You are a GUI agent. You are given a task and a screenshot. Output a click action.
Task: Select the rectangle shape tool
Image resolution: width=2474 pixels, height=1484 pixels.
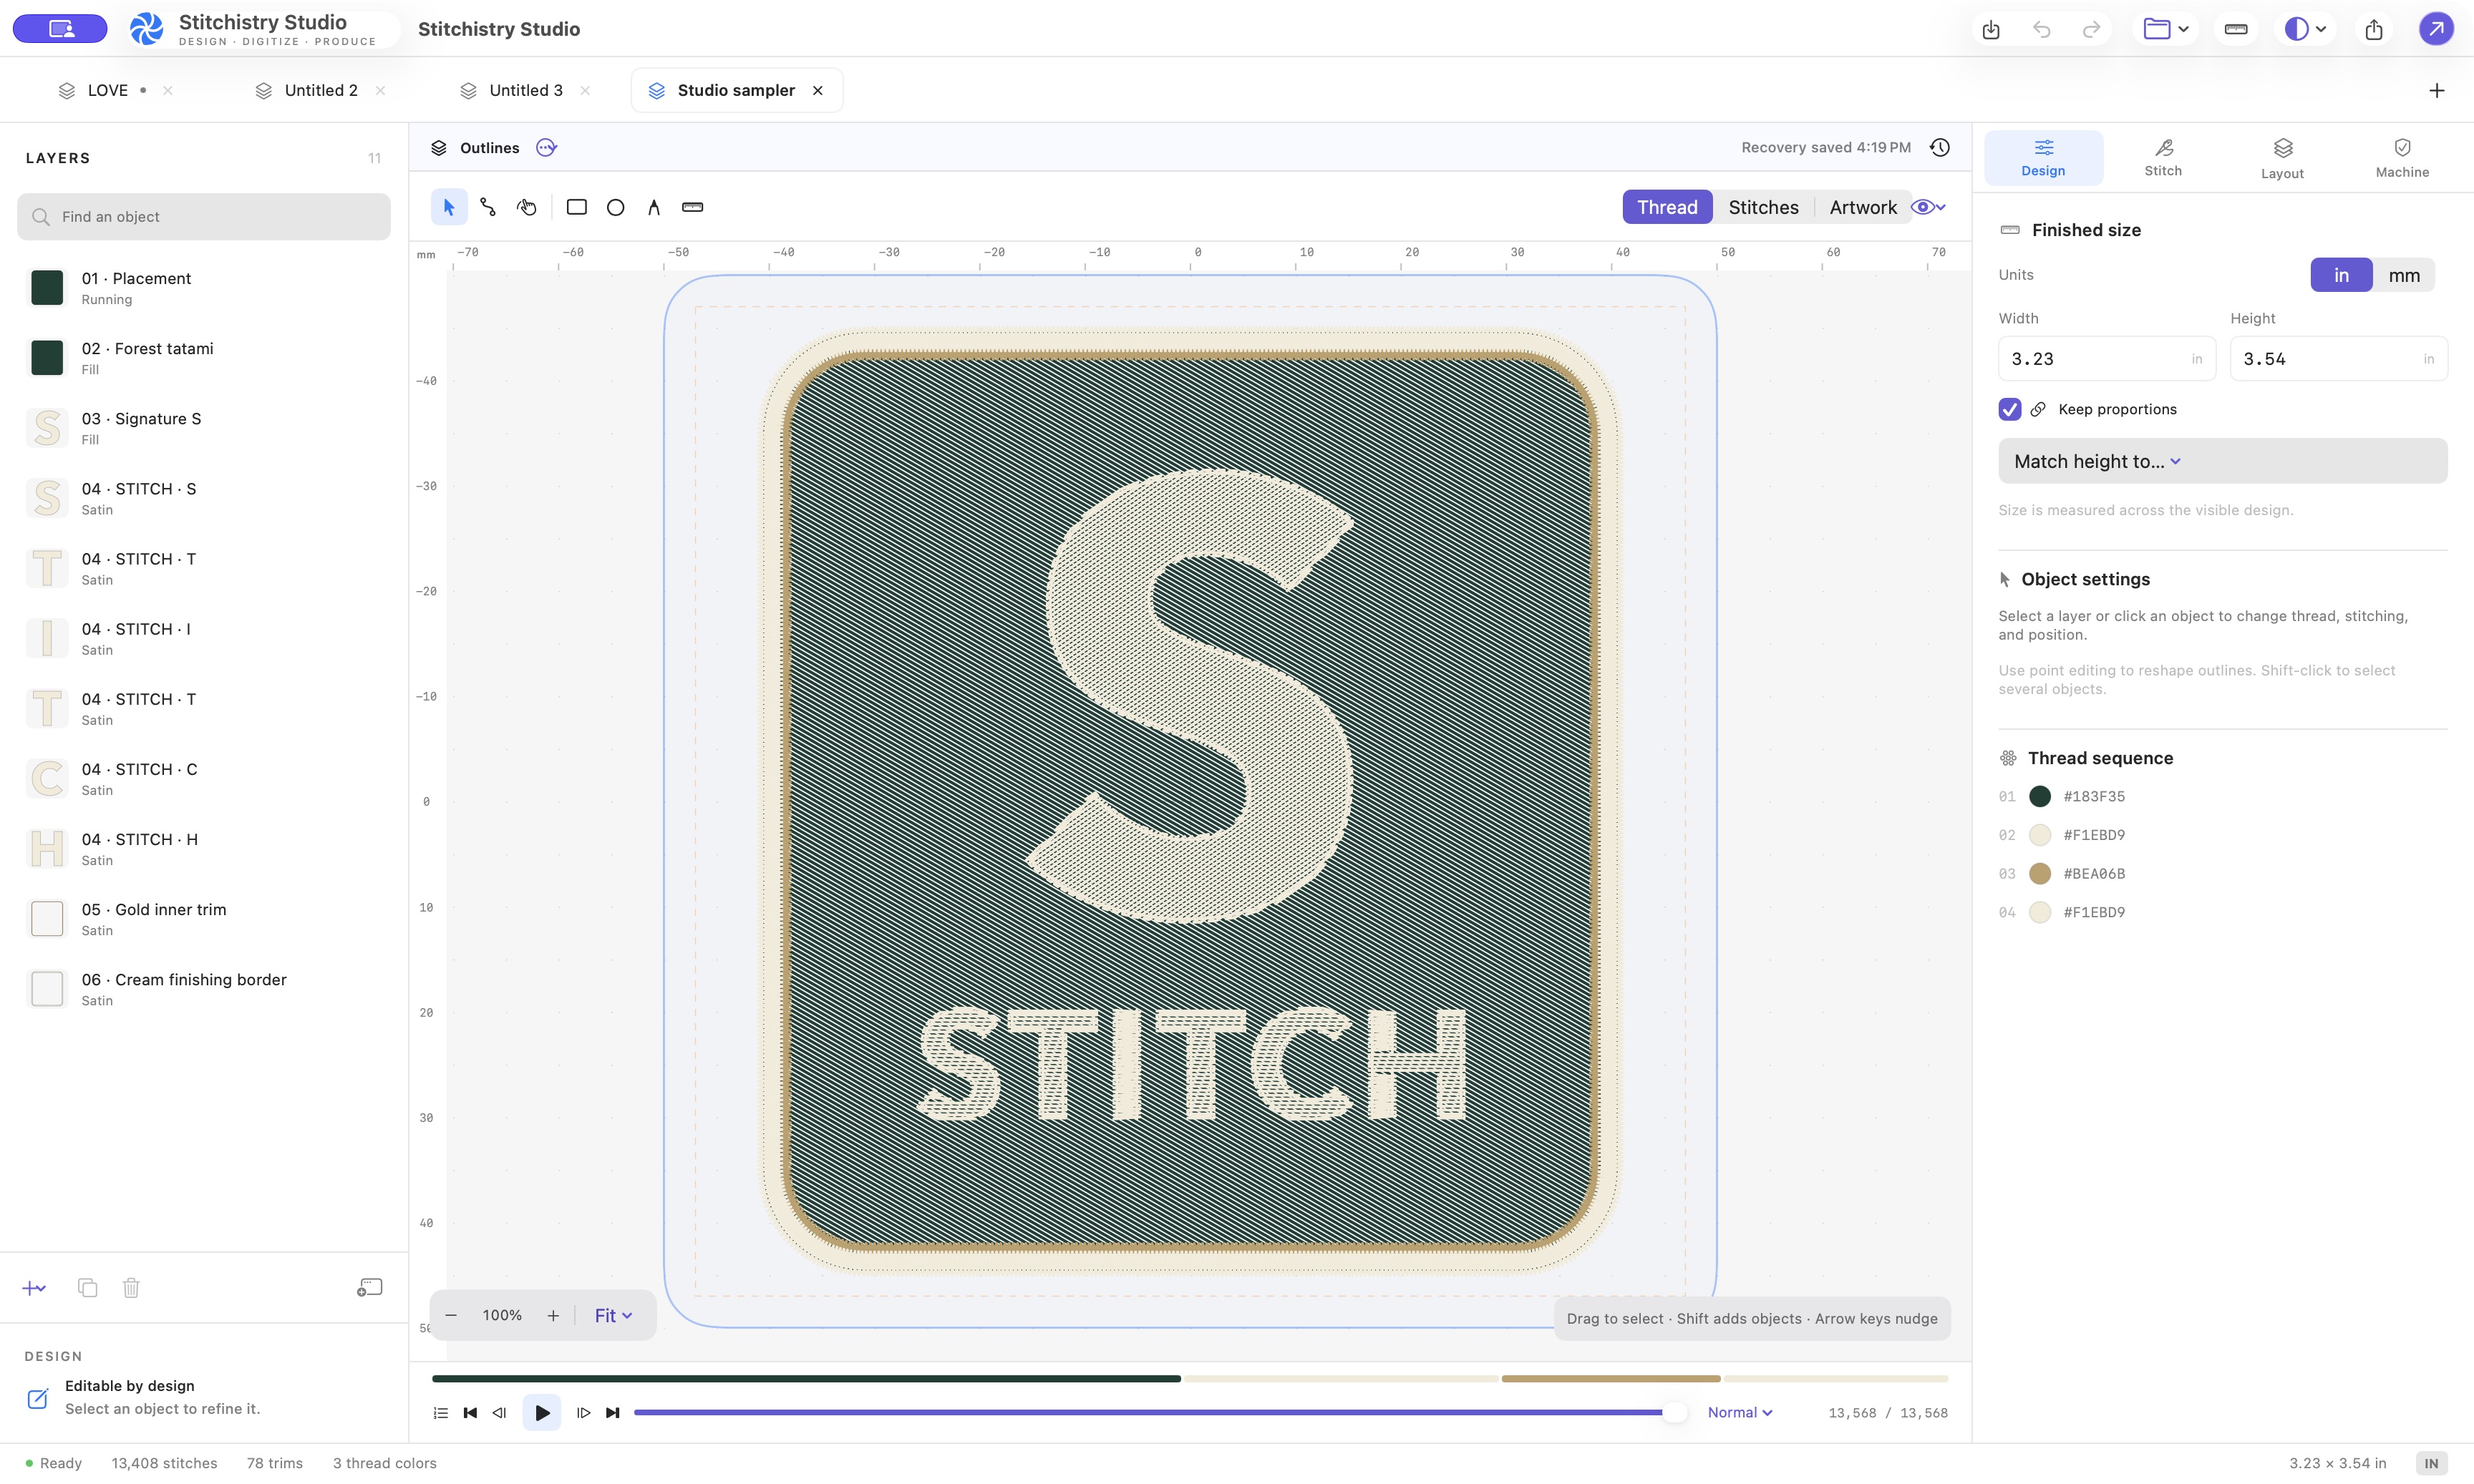click(x=576, y=207)
